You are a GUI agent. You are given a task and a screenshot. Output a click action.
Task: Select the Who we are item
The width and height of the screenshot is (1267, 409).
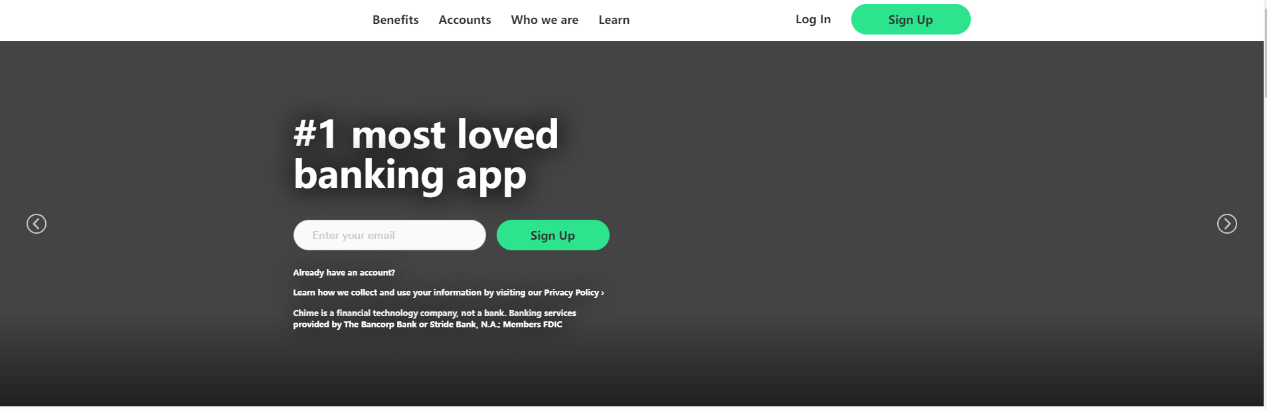click(x=545, y=20)
